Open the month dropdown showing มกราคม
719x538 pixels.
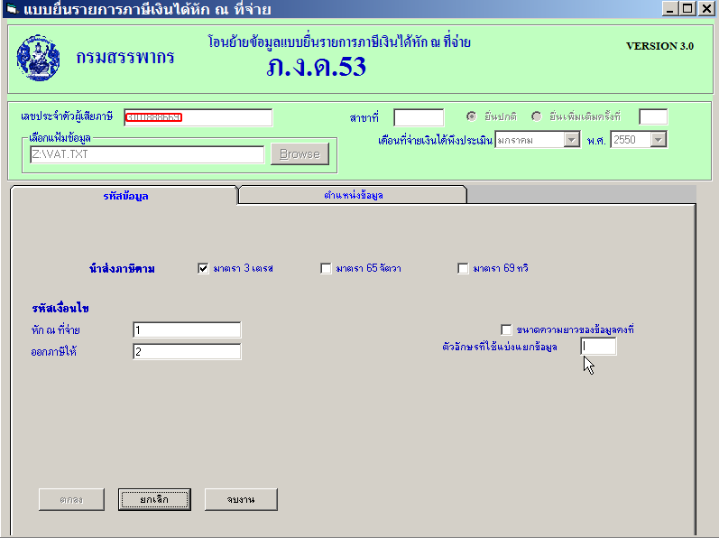click(x=571, y=139)
